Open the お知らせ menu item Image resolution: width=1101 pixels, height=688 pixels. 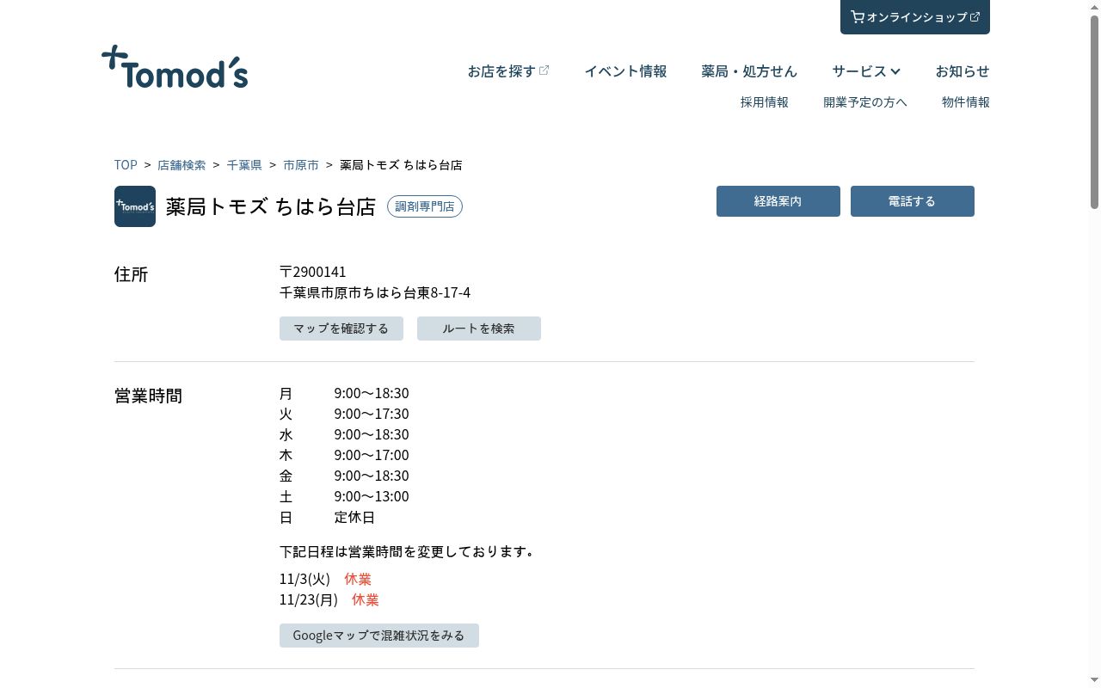pos(963,71)
